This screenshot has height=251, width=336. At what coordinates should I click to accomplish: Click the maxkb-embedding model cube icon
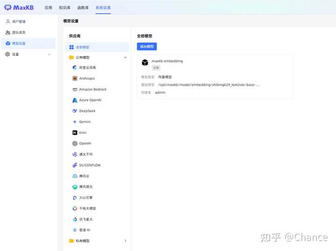point(145,62)
